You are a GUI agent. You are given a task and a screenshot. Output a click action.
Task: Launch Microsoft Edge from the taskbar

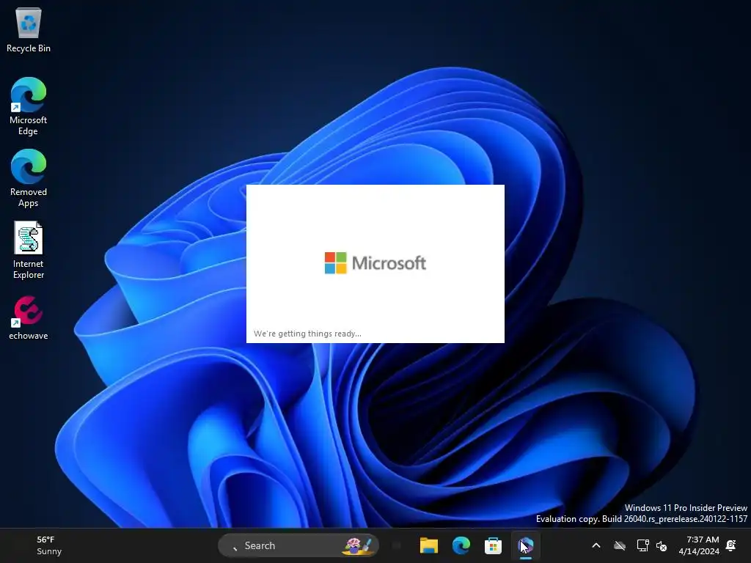point(461,545)
